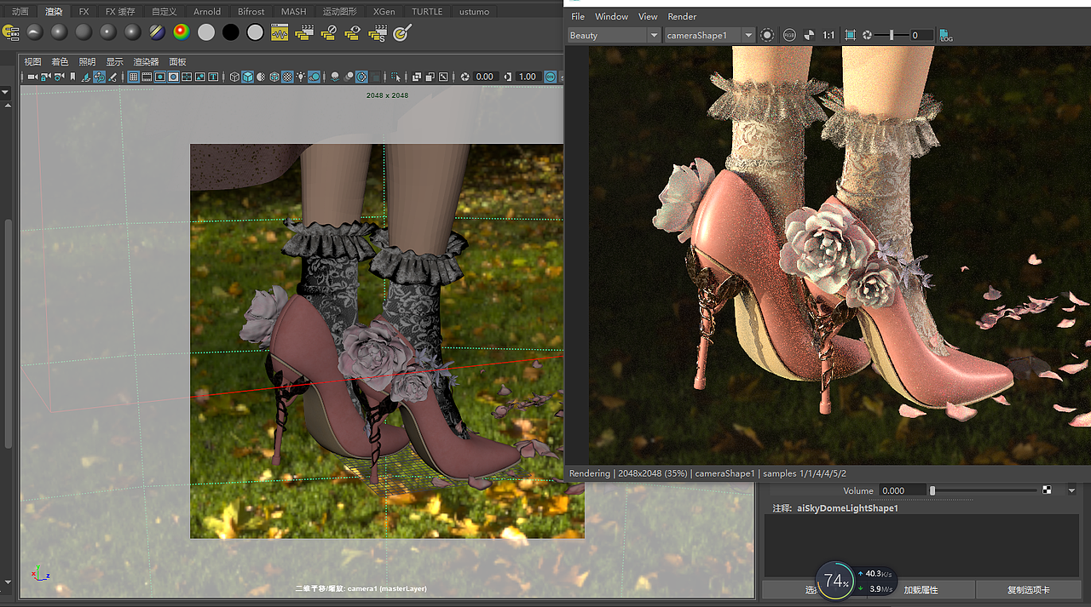Screen dimensions: 1091x607
Task: Toggle use all lights bulb icon
Action: (x=301, y=77)
